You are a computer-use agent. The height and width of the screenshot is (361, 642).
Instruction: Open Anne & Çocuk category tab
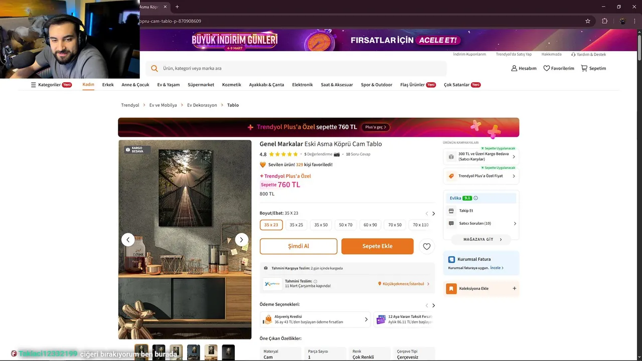tap(135, 85)
